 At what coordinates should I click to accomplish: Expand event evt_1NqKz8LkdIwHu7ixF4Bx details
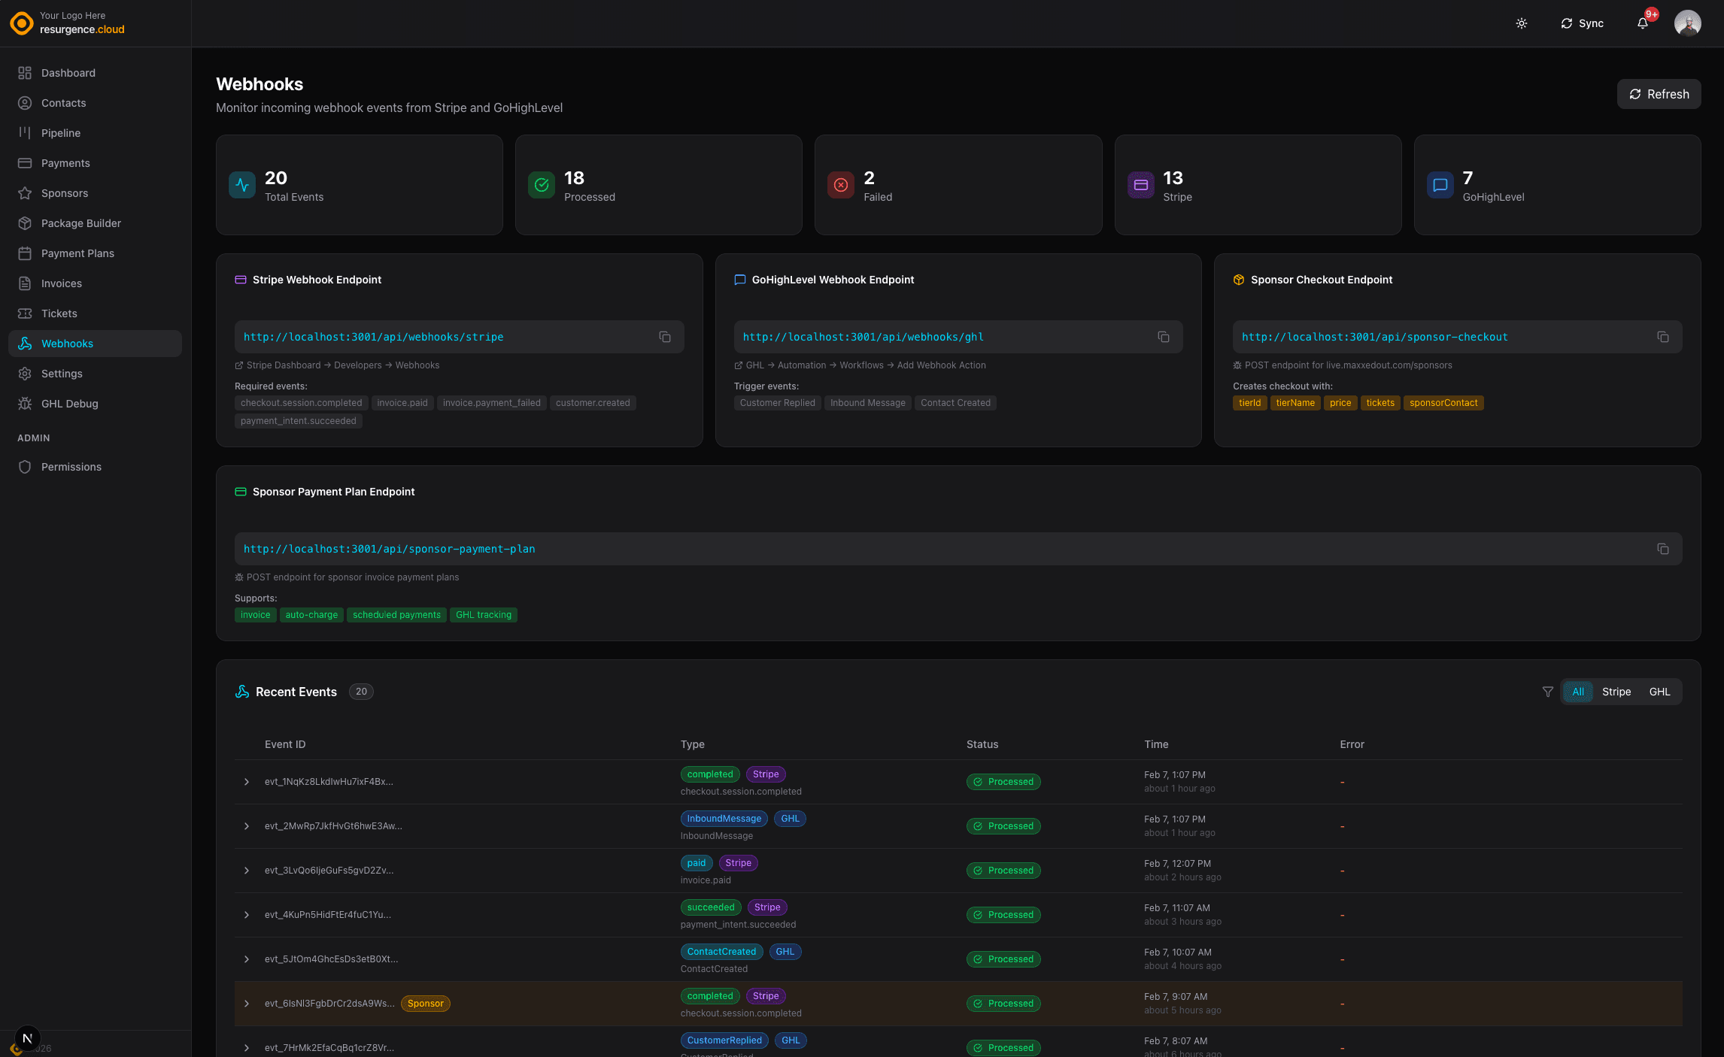pos(247,782)
